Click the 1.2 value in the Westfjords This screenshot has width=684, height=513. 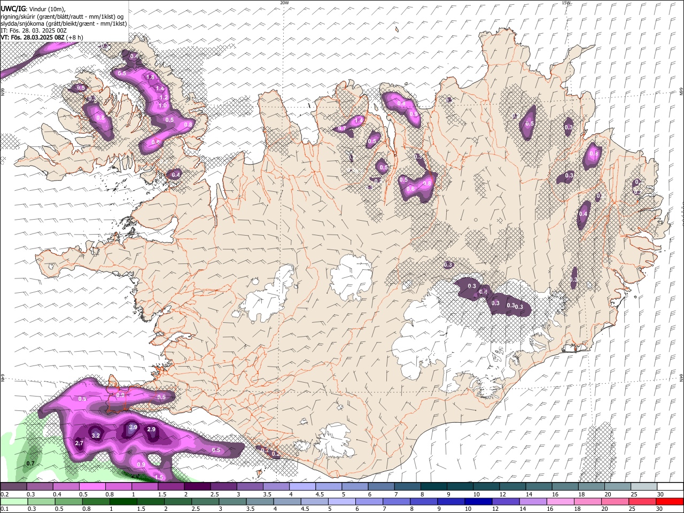point(164,97)
